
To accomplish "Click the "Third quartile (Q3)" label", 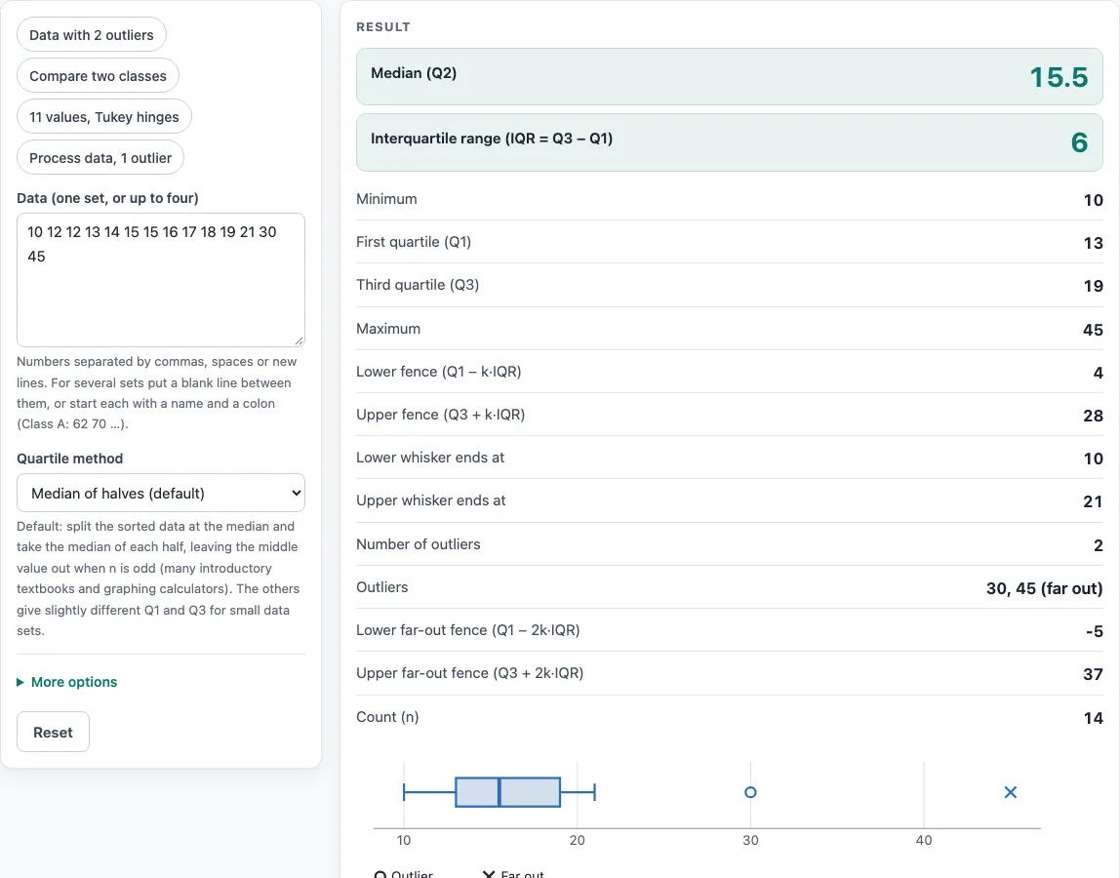I will [418, 284].
